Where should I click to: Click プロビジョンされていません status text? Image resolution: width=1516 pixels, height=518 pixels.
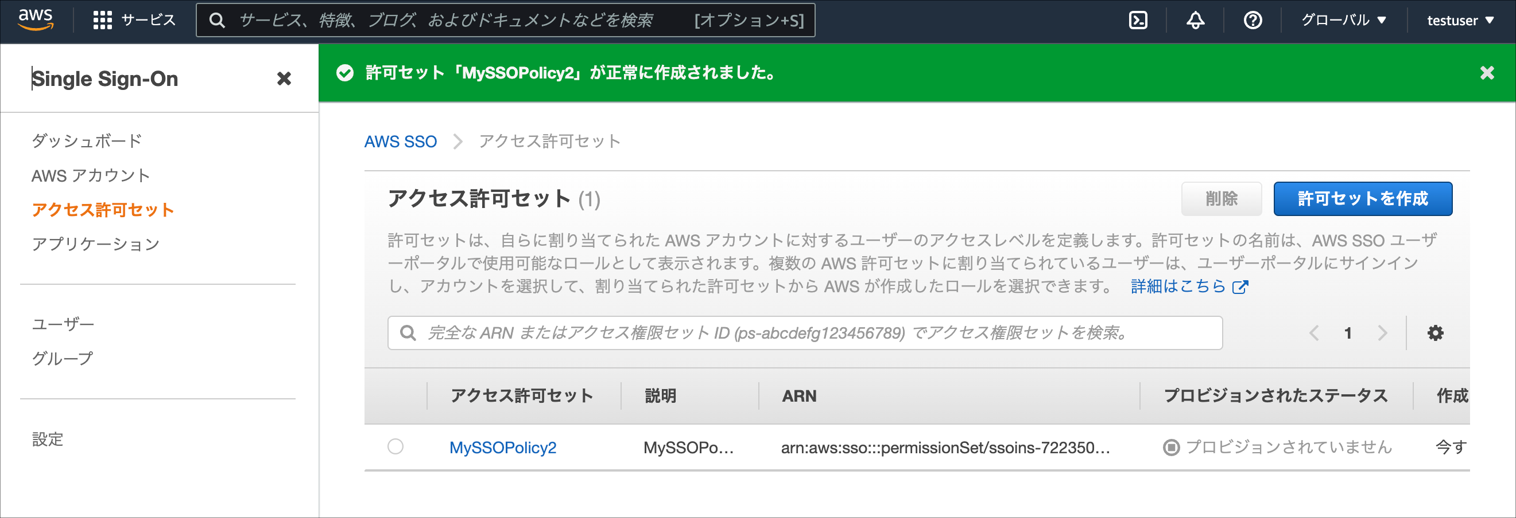[x=1289, y=448]
